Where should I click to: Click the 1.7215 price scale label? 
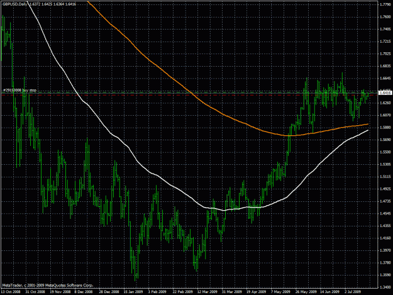coord(385,42)
